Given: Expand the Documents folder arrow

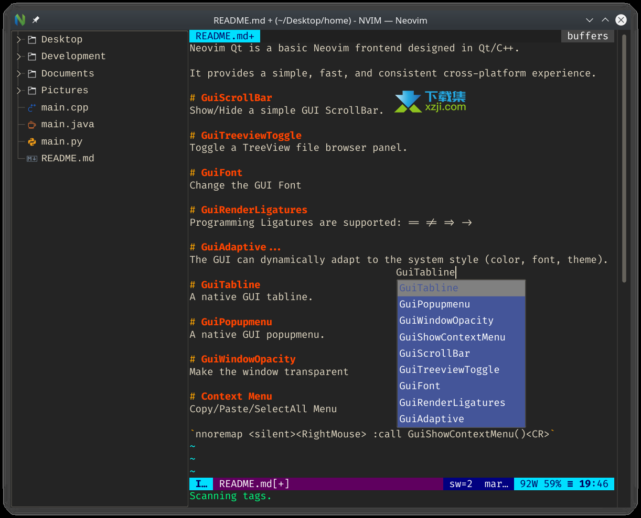Looking at the screenshot, I should [x=19, y=73].
